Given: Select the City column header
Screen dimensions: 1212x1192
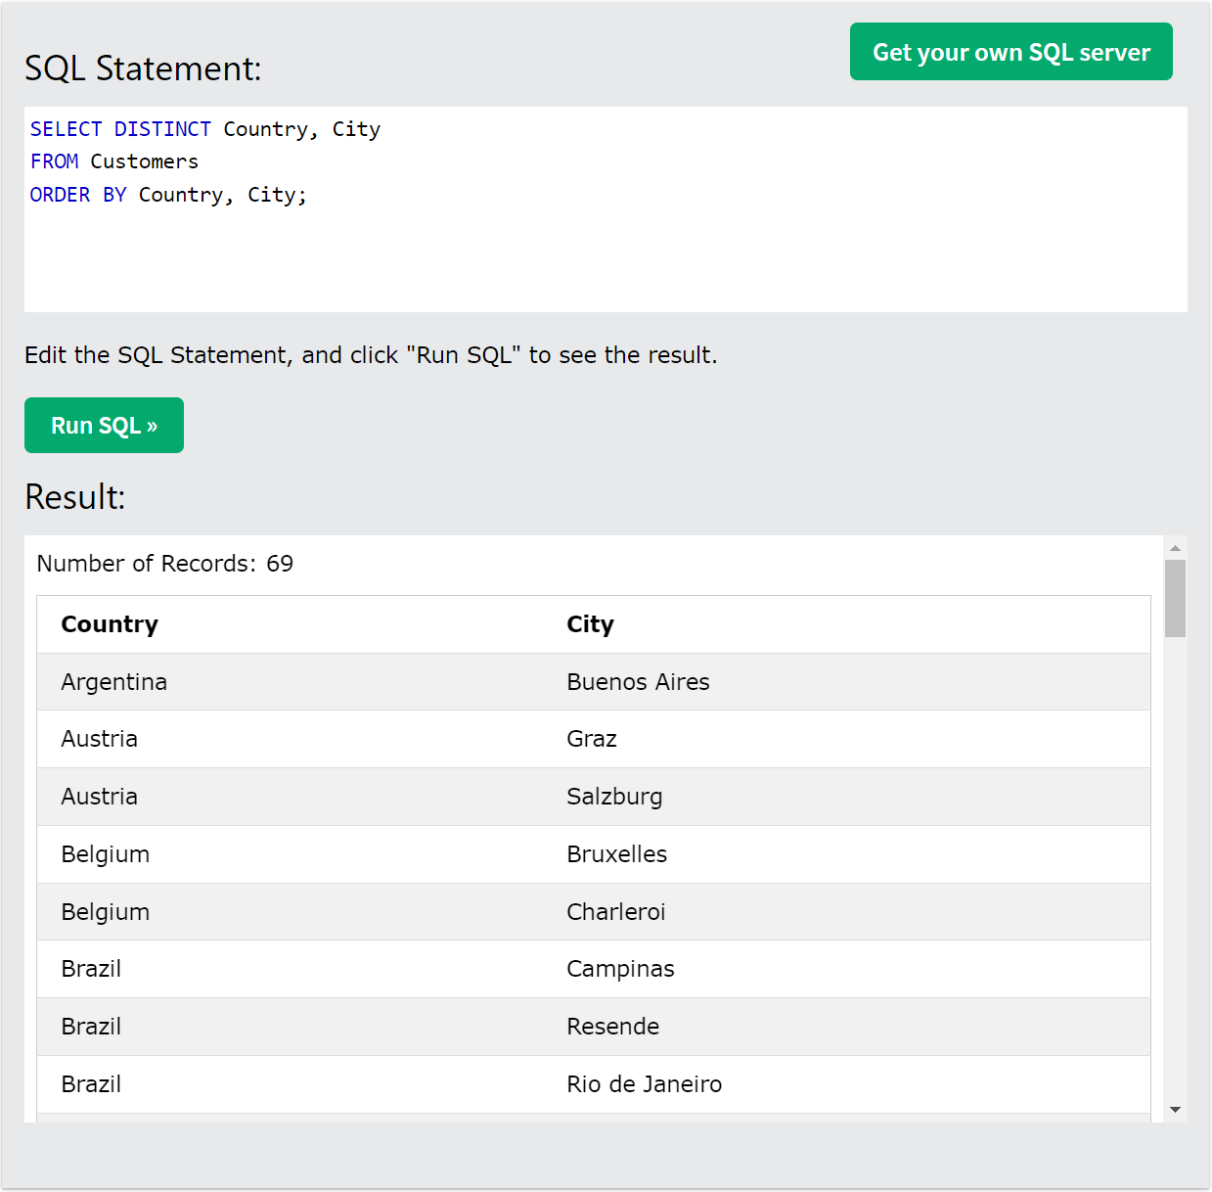Looking at the screenshot, I should [590, 623].
